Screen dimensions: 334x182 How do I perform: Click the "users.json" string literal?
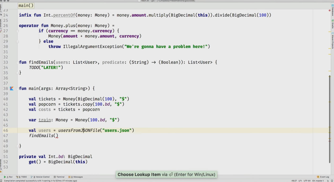coord(117,130)
